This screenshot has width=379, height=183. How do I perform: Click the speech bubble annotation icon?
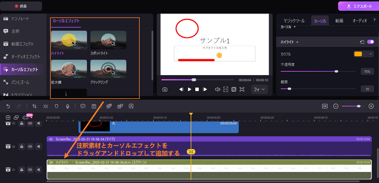click(x=83, y=106)
